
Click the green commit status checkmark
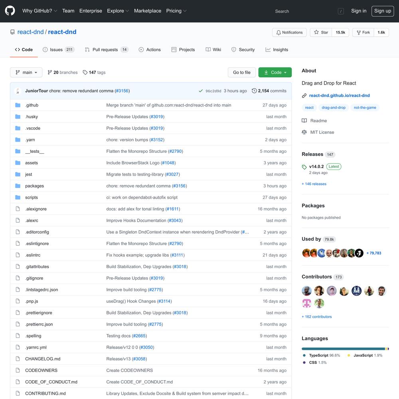[x=201, y=91]
